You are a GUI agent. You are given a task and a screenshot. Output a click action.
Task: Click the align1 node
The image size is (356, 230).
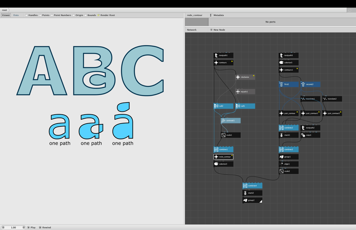tap(289, 164)
